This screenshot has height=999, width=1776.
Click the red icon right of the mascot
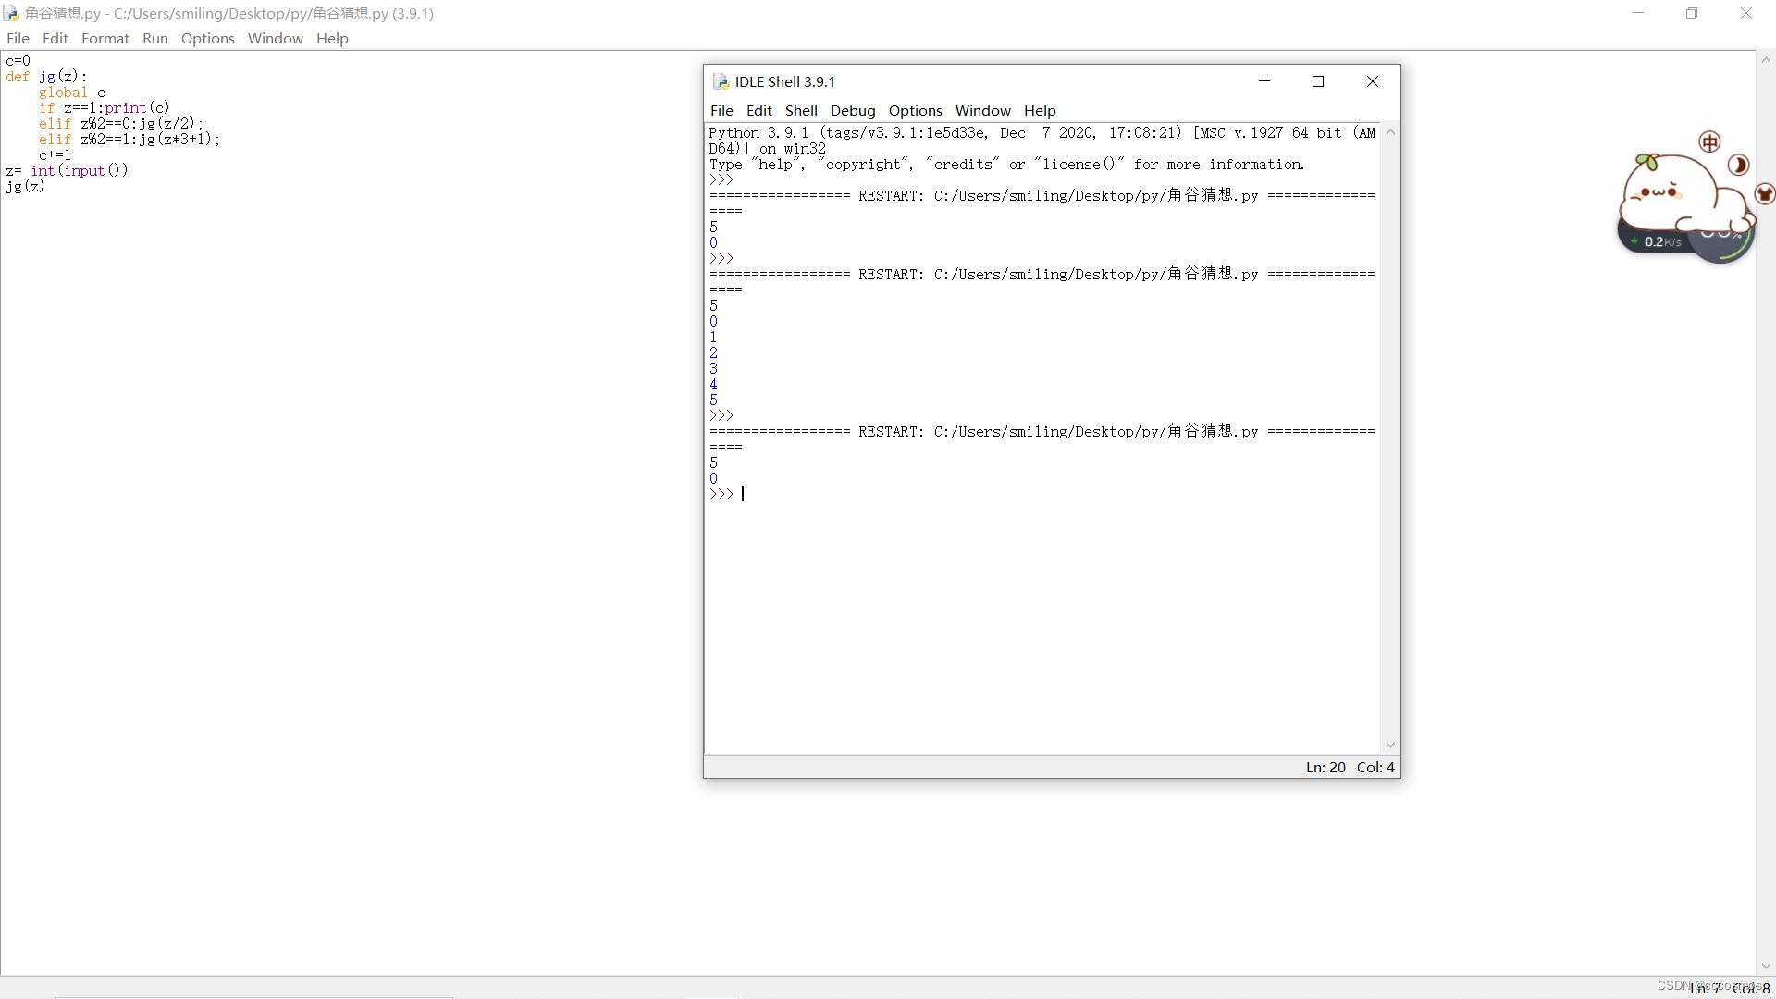tap(1765, 193)
